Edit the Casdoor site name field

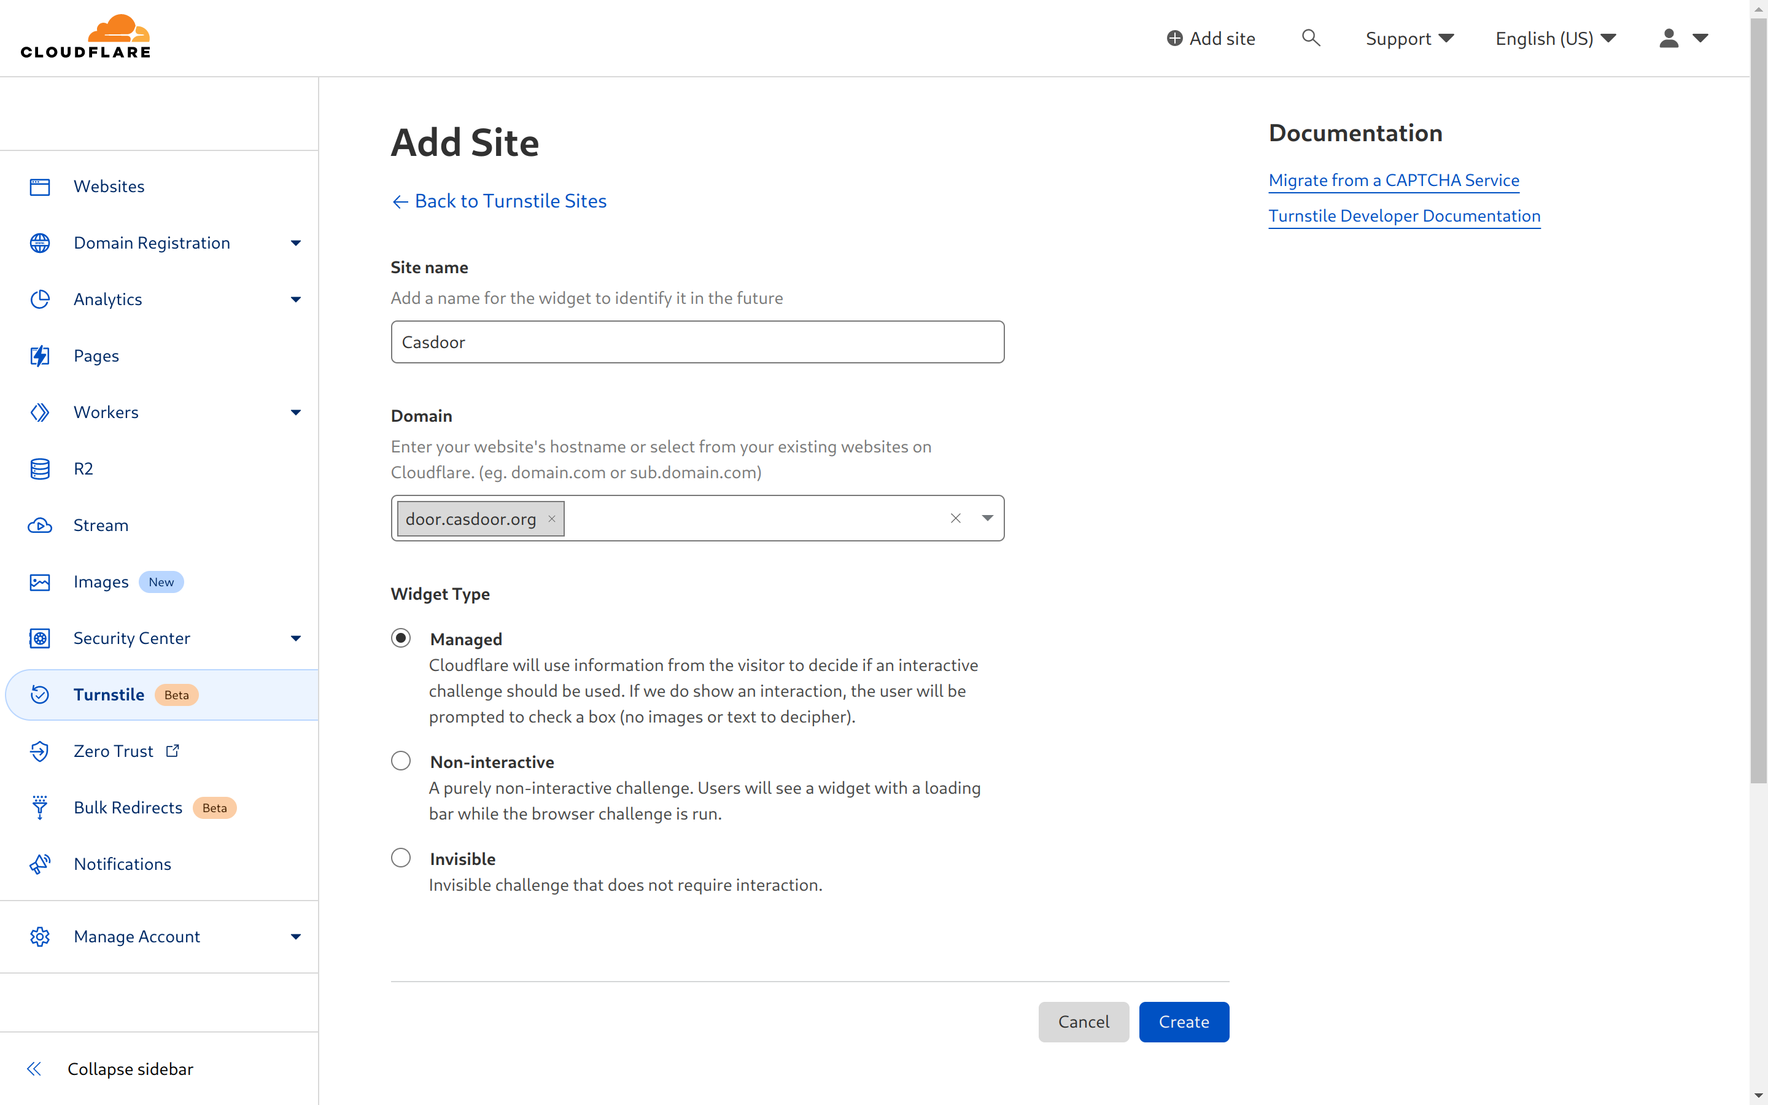[x=697, y=341]
